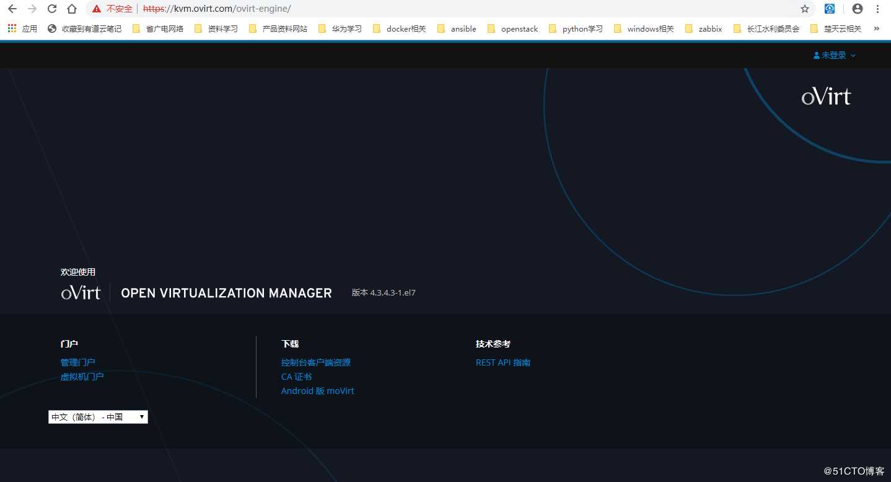Open the 虚拟机门户 VM portal
Screen dimensions: 891x482
pos(82,377)
